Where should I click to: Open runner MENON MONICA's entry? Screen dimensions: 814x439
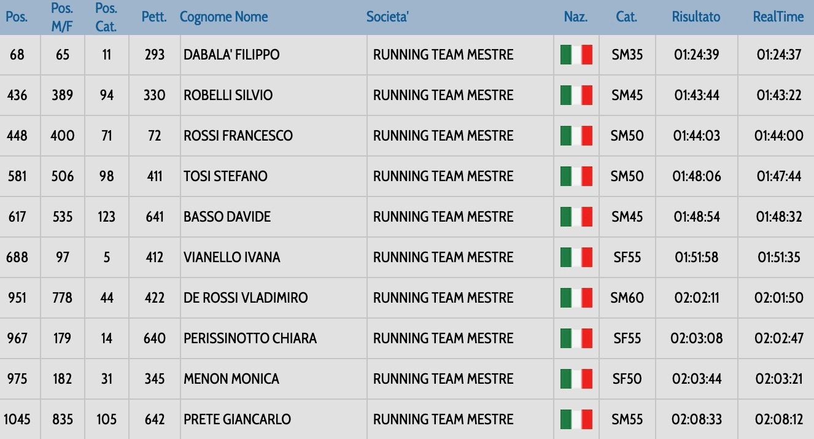coord(231,379)
